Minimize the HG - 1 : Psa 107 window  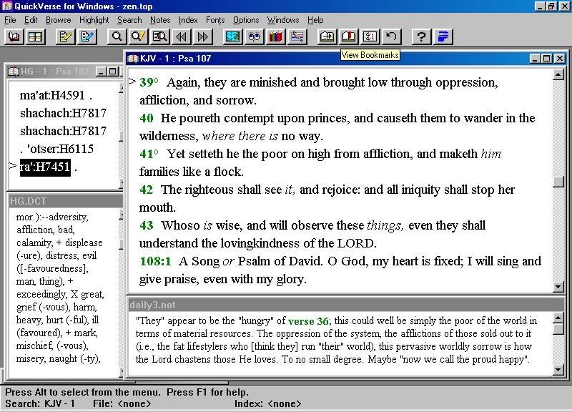102,71
